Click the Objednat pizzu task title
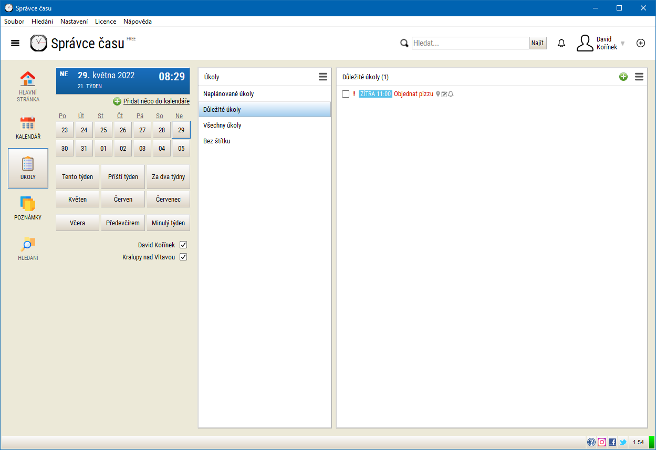The image size is (656, 450). (414, 94)
